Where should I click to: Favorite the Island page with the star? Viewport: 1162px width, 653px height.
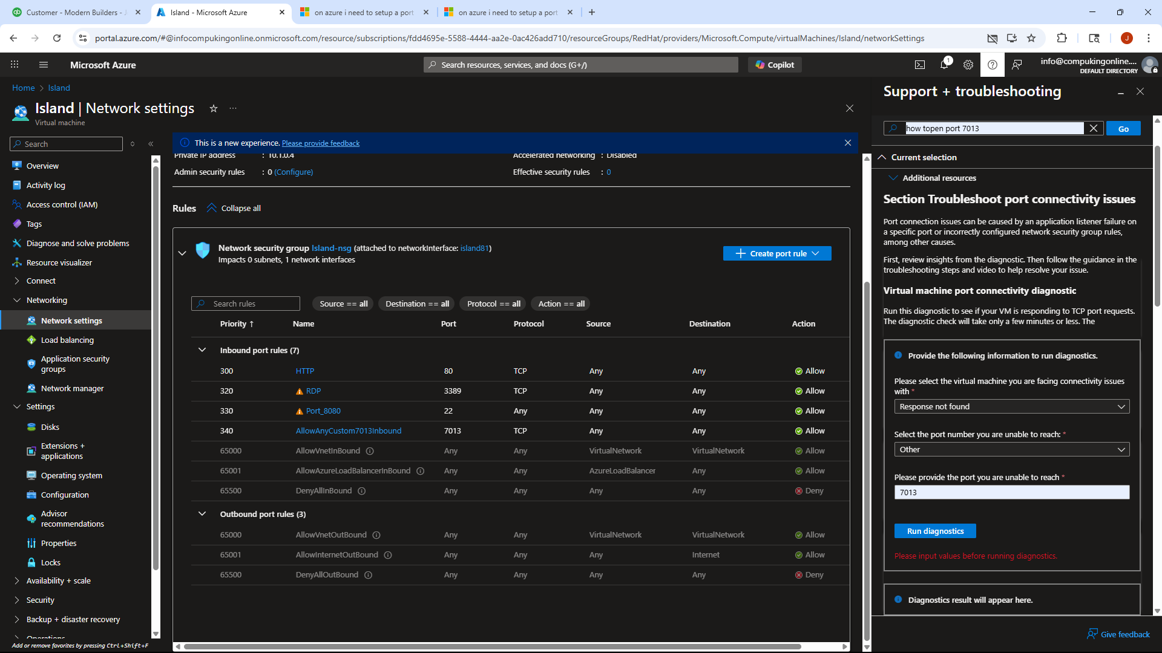tap(214, 108)
